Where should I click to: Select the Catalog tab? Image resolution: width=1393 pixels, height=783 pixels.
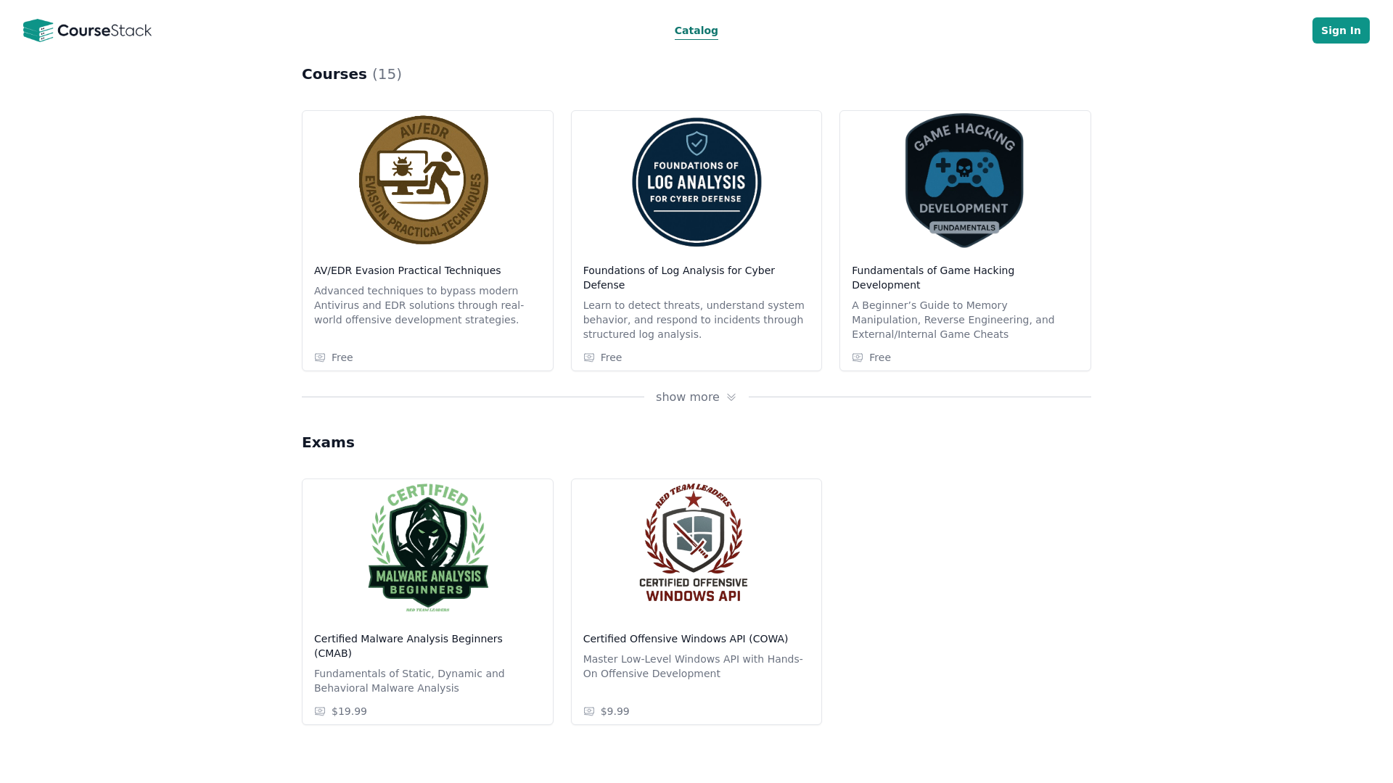(x=696, y=30)
